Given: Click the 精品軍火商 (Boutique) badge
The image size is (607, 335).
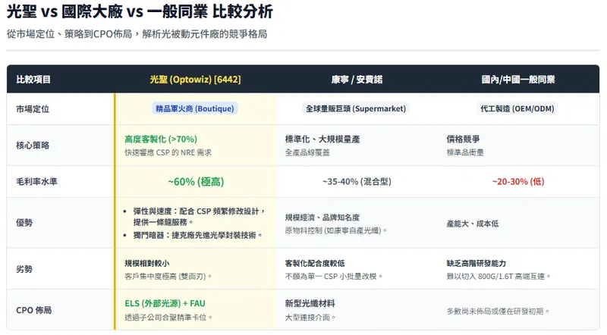Looking at the screenshot, I should 195,108.
